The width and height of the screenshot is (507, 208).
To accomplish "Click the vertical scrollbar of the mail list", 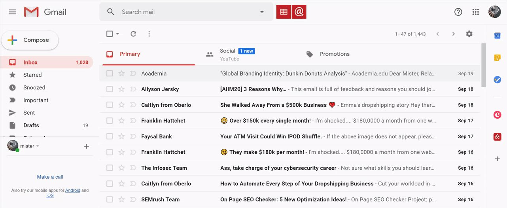I will tap(483, 65).
